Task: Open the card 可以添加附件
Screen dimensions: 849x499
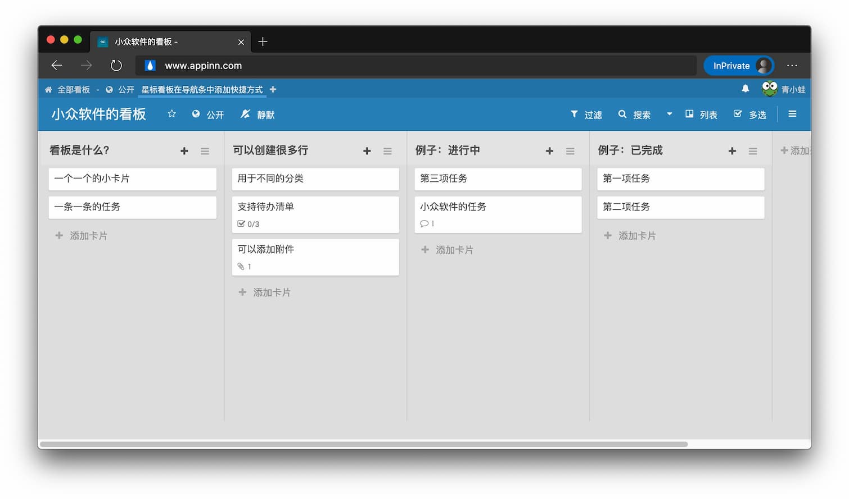Action: tap(315, 257)
